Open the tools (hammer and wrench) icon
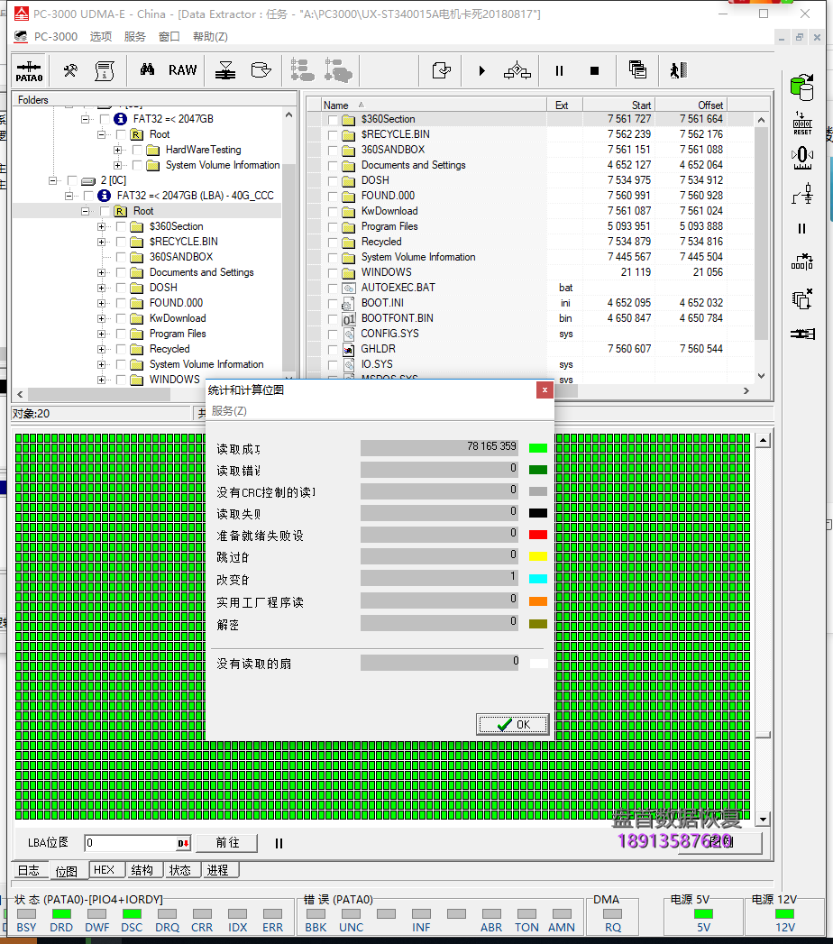The height and width of the screenshot is (944, 833). 70,70
